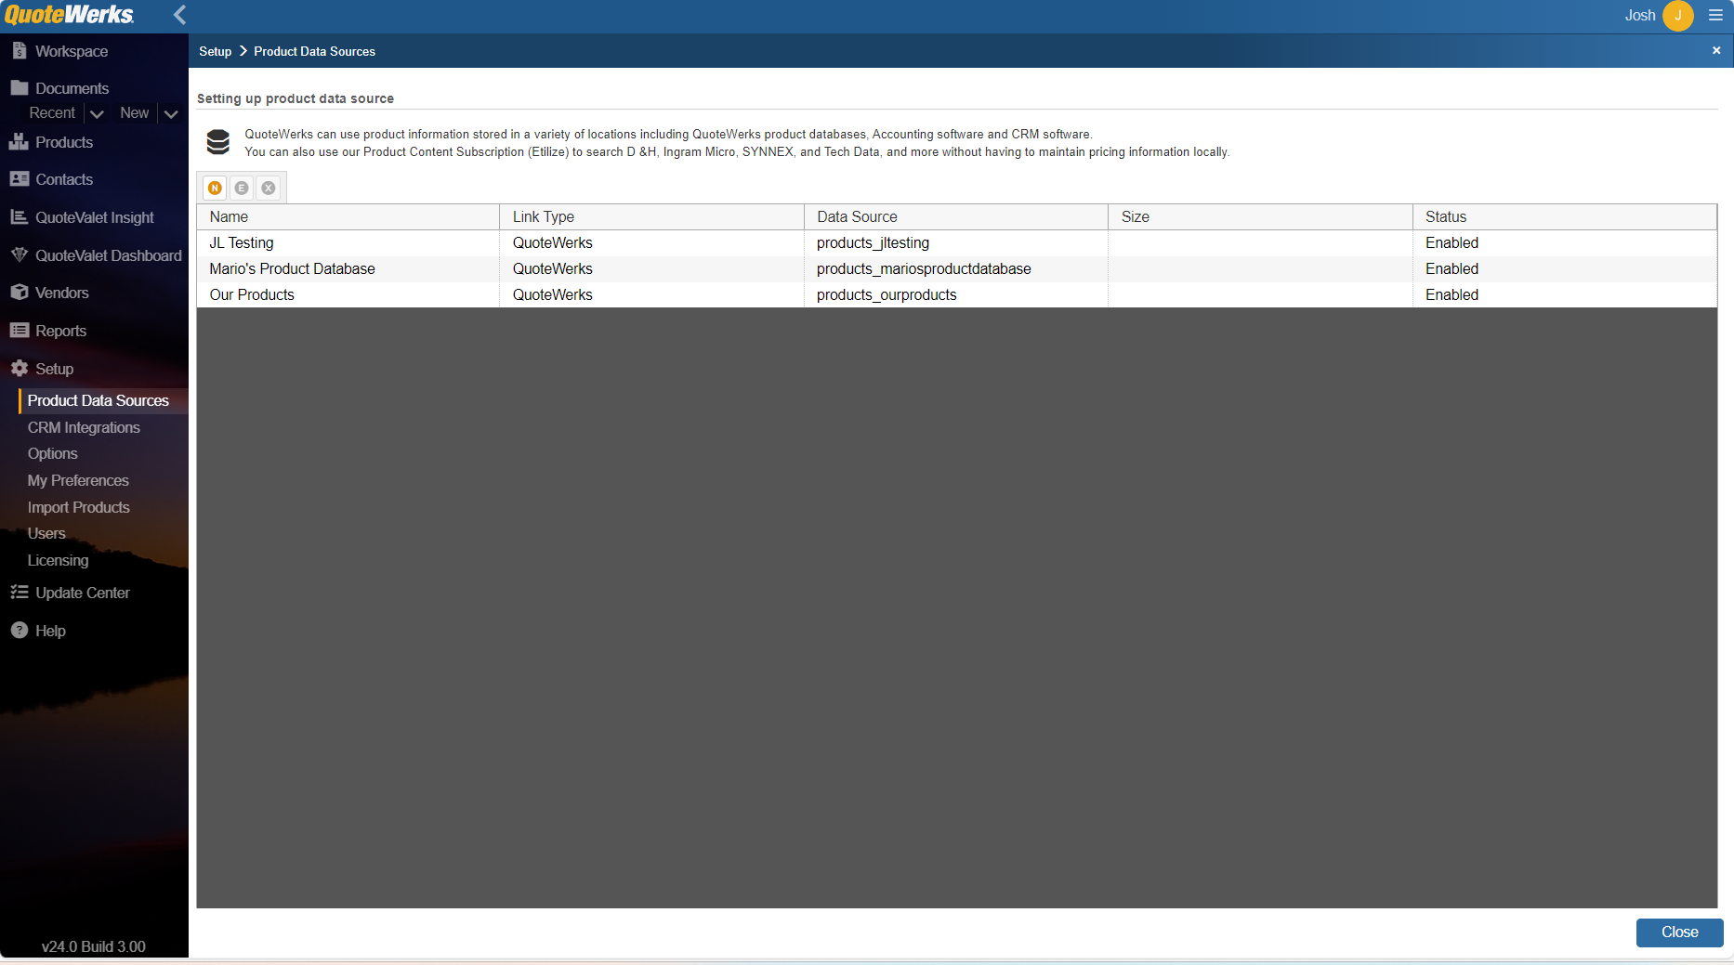Sort by the Size column header

point(1261,216)
